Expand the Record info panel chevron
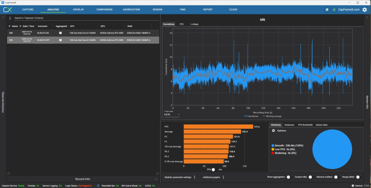 pos(156,178)
